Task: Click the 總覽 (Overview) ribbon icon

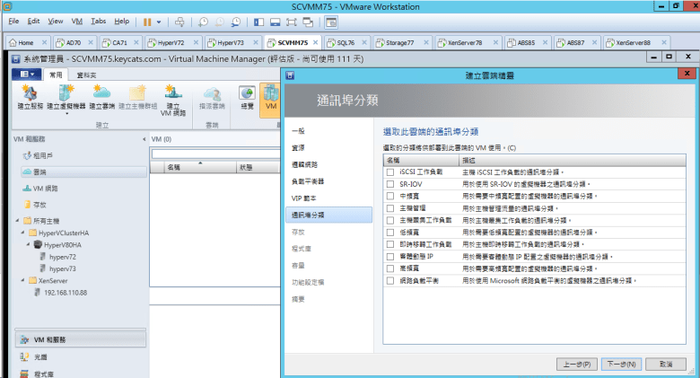Action: (x=247, y=93)
